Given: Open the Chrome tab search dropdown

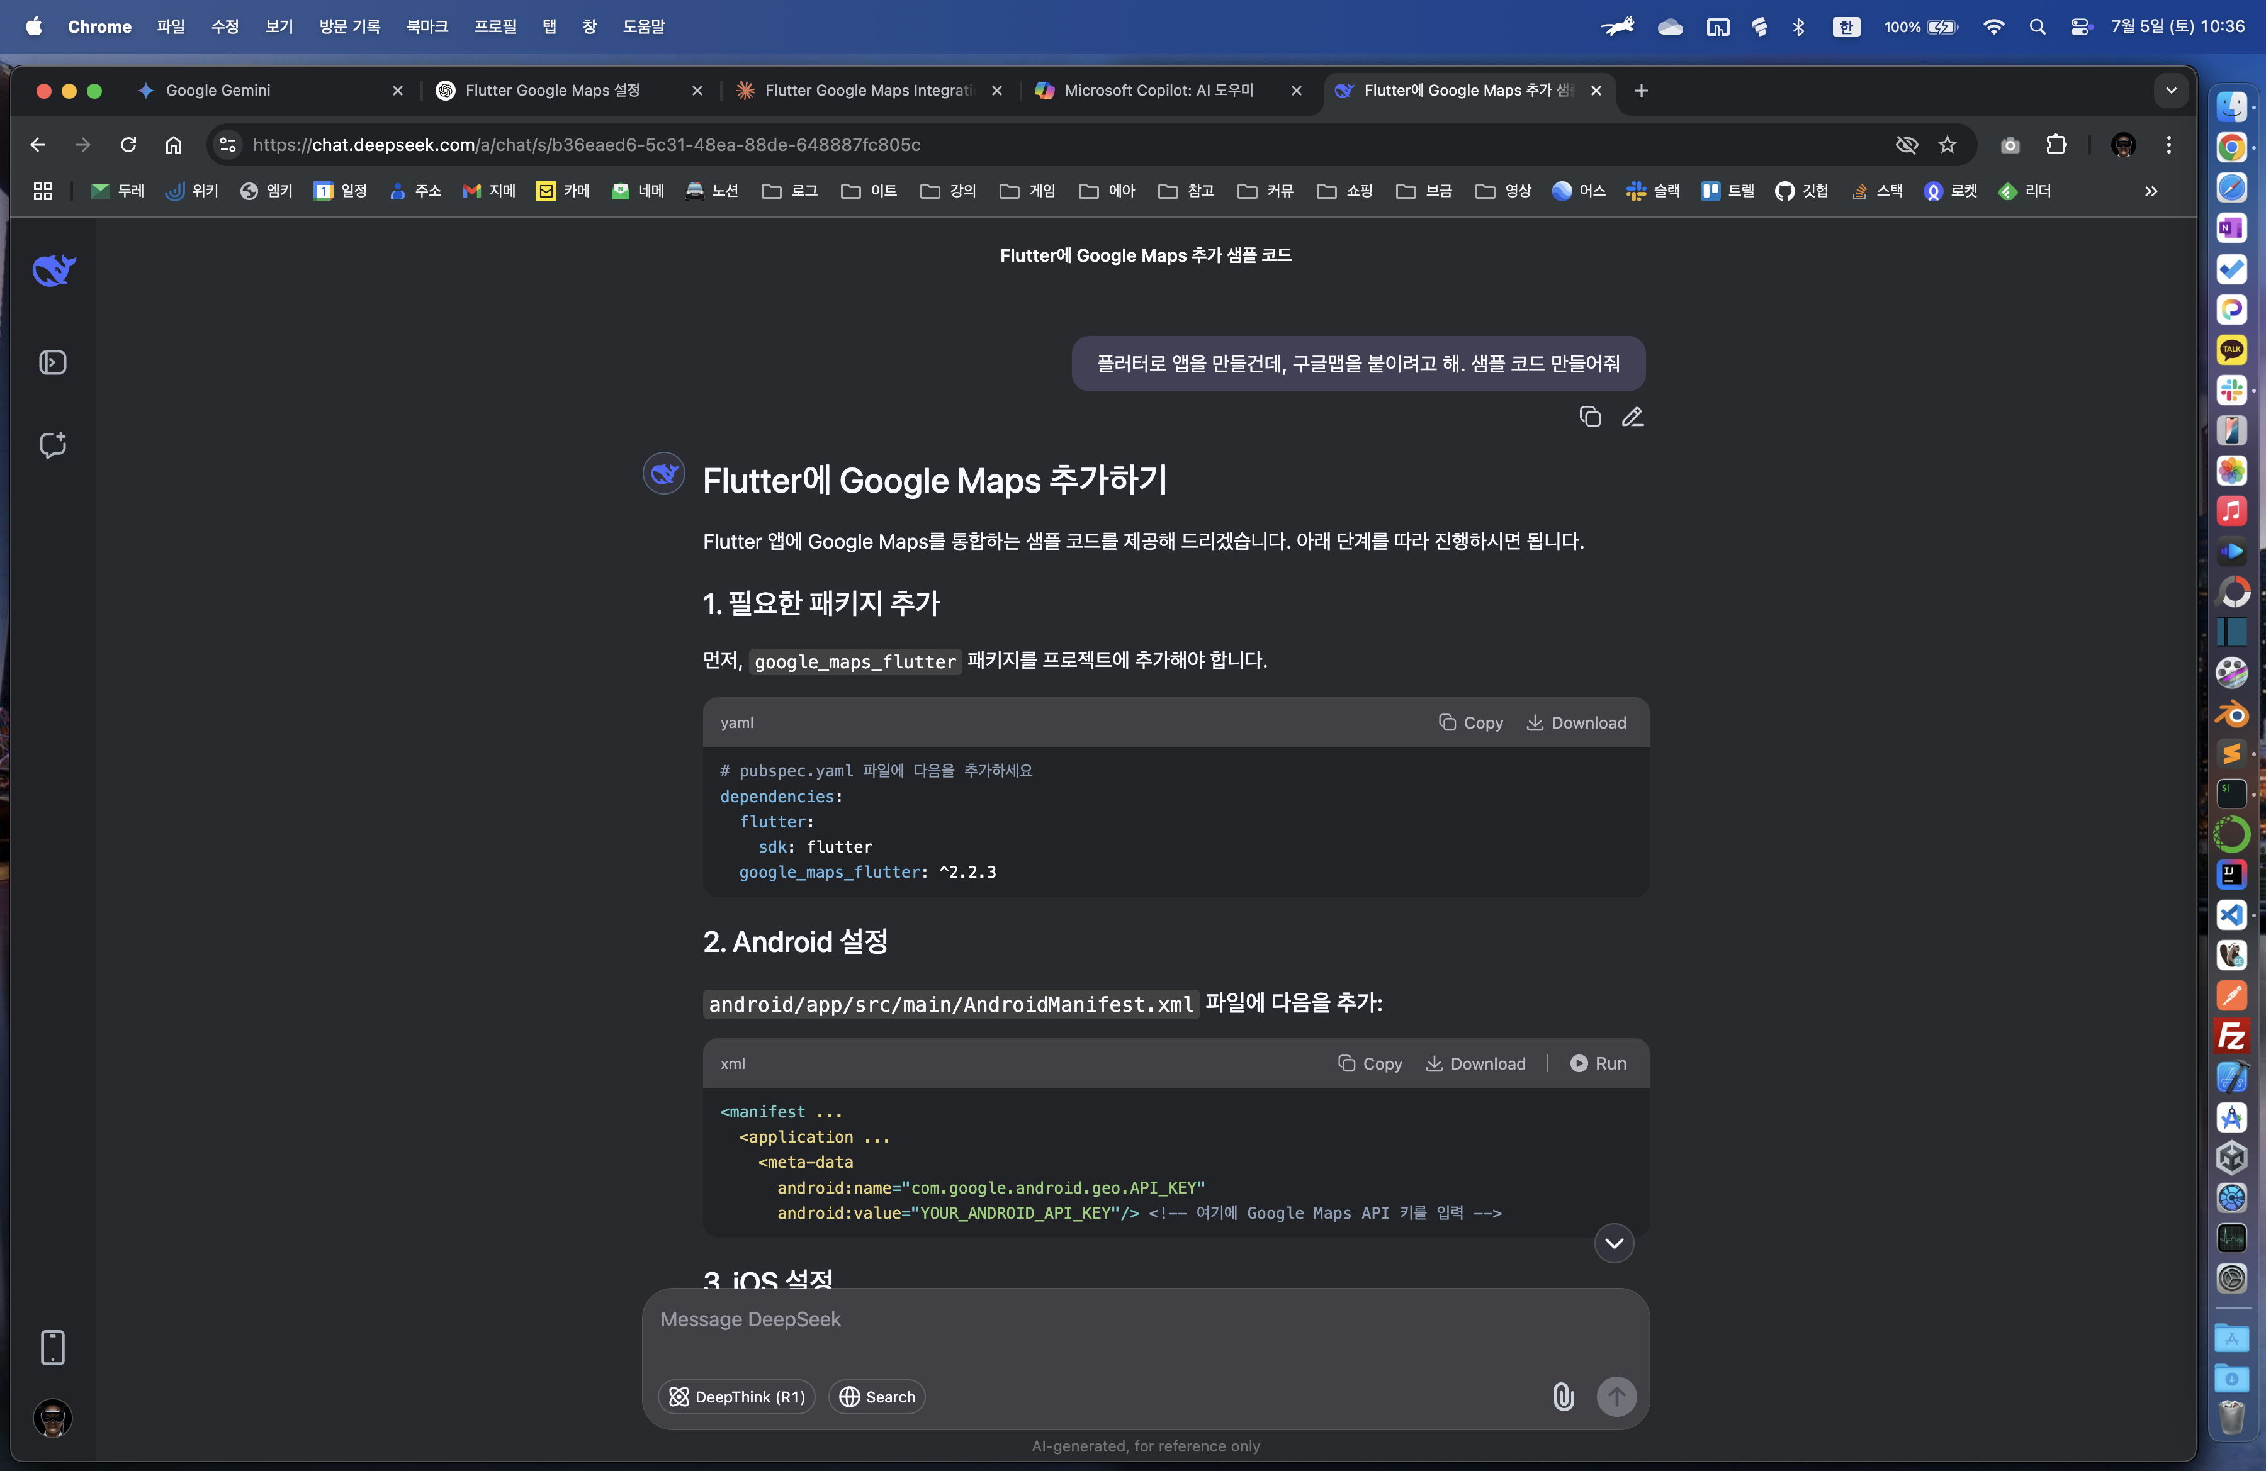Looking at the screenshot, I should coord(2171,91).
